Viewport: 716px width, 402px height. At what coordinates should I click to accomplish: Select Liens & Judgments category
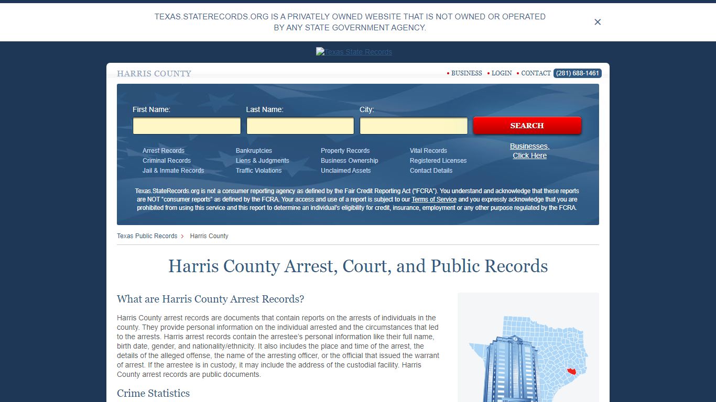pyautogui.click(x=263, y=161)
